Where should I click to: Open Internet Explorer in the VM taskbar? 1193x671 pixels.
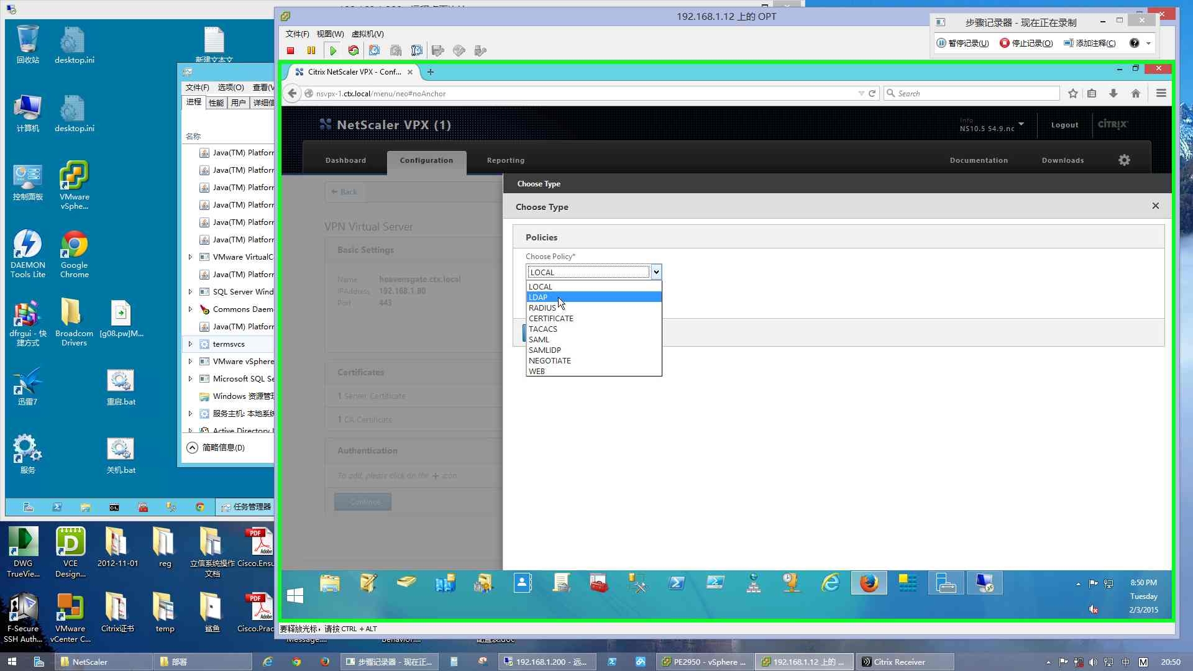tap(831, 583)
